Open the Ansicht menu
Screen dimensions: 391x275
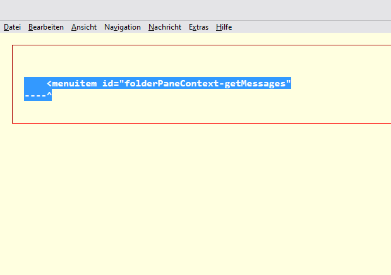(x=84, y=27)
